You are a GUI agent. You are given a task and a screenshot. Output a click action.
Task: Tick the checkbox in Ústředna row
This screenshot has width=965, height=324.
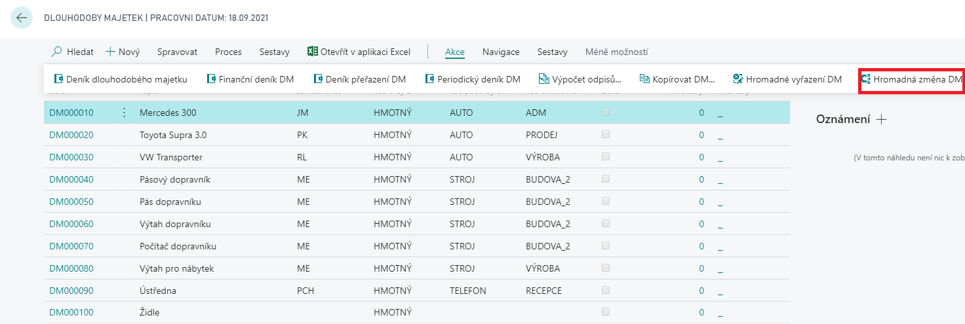point(606,291)
